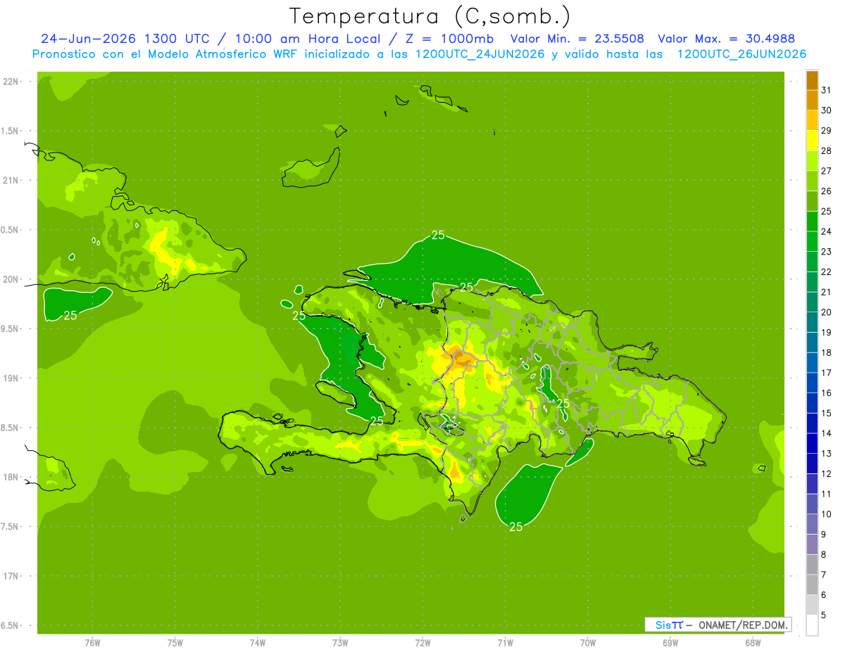Viewport: 845px width, 652px height.
Task: Click the colorbar label '27'
Action: click(827, 171)
